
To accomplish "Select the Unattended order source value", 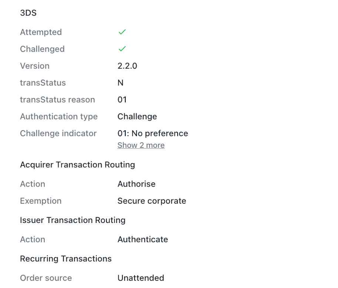I will (141, 278).
